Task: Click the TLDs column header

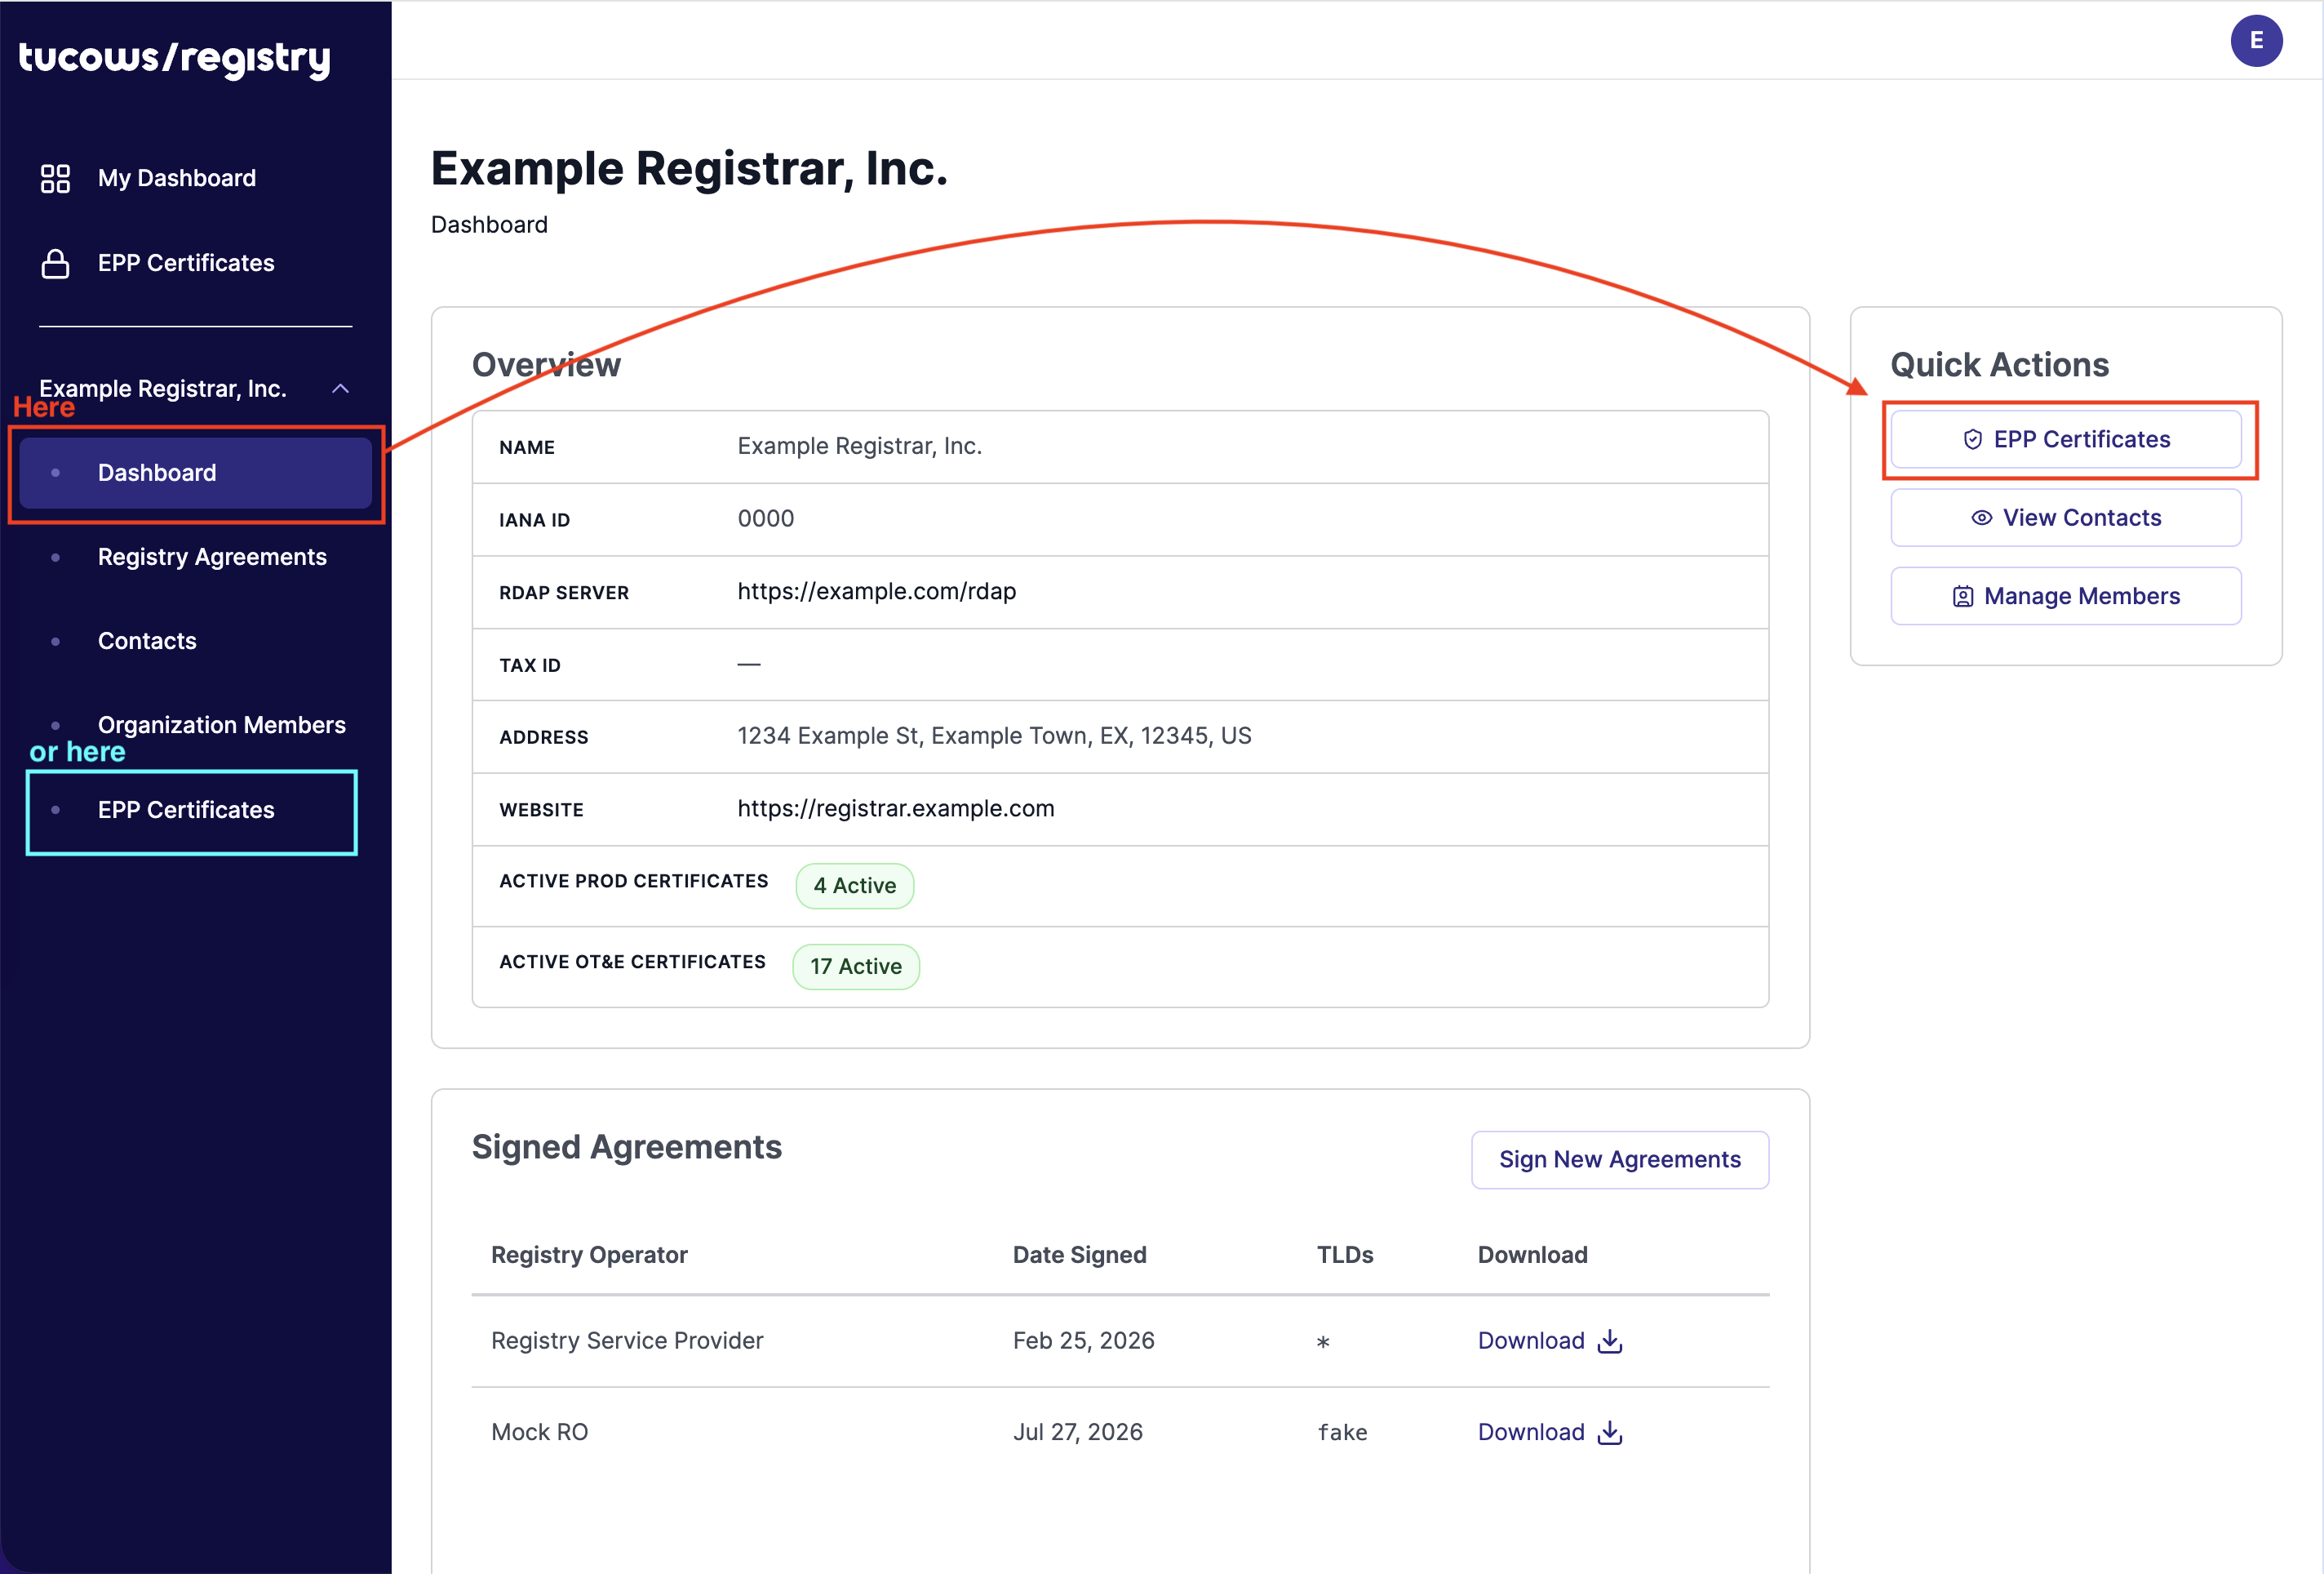Action: point(1344,1255)
